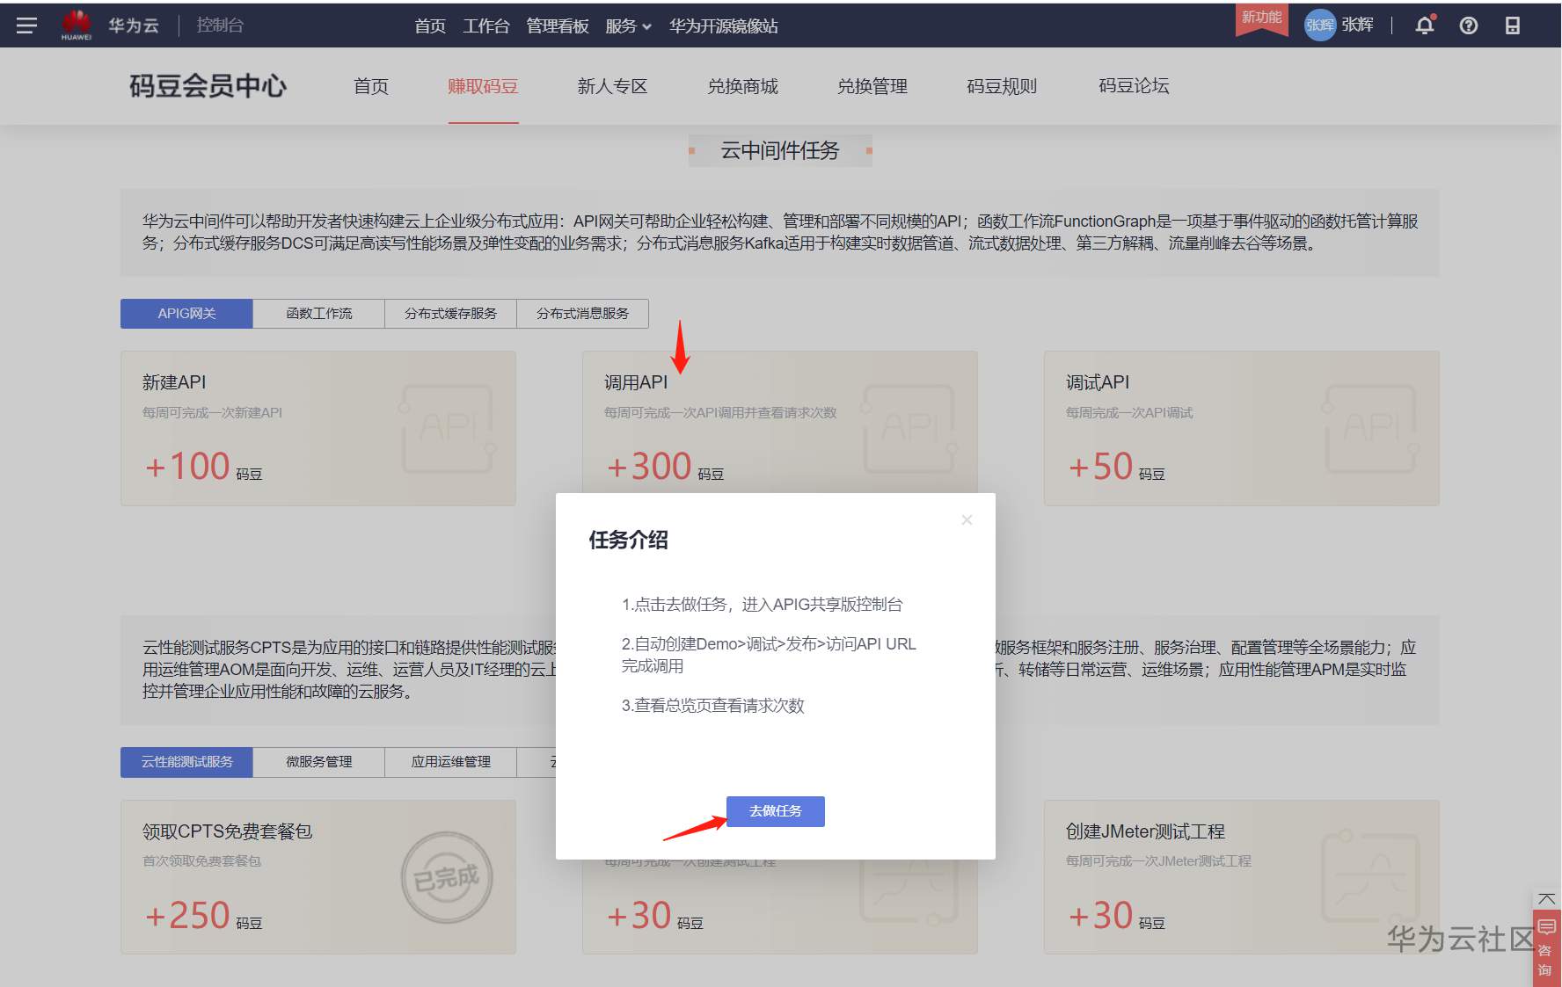
Task: Open the help question-mark icon
Action: pos(1469,25)
